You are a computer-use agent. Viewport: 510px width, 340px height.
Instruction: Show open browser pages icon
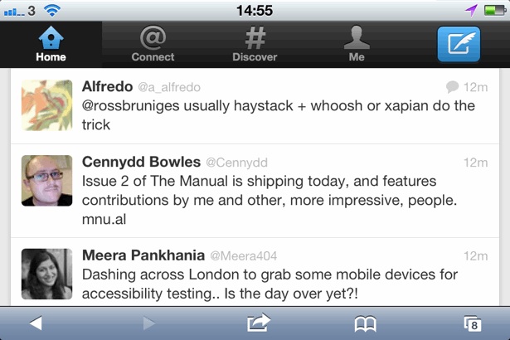473,323
